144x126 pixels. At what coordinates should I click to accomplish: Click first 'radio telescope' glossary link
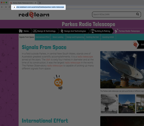(x=85, y=57)
